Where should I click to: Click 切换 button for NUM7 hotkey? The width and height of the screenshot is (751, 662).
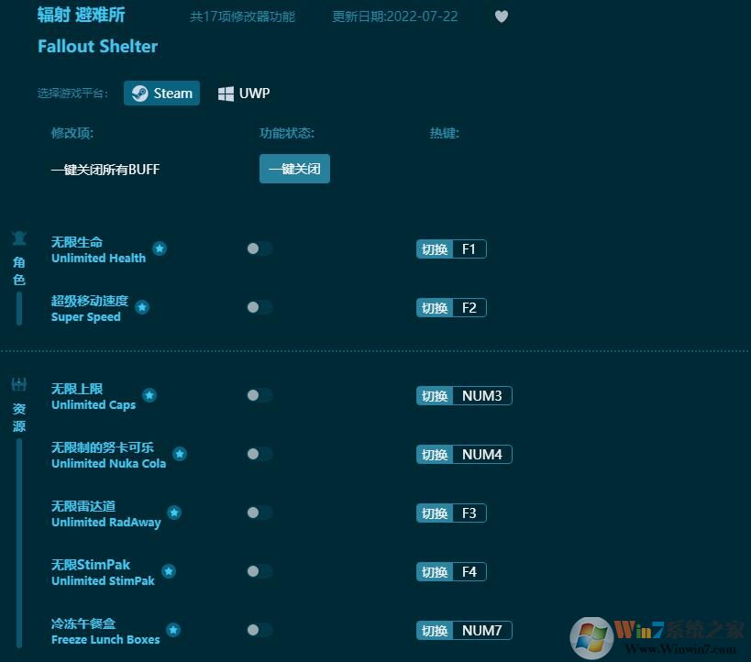[x=435, y=631]
